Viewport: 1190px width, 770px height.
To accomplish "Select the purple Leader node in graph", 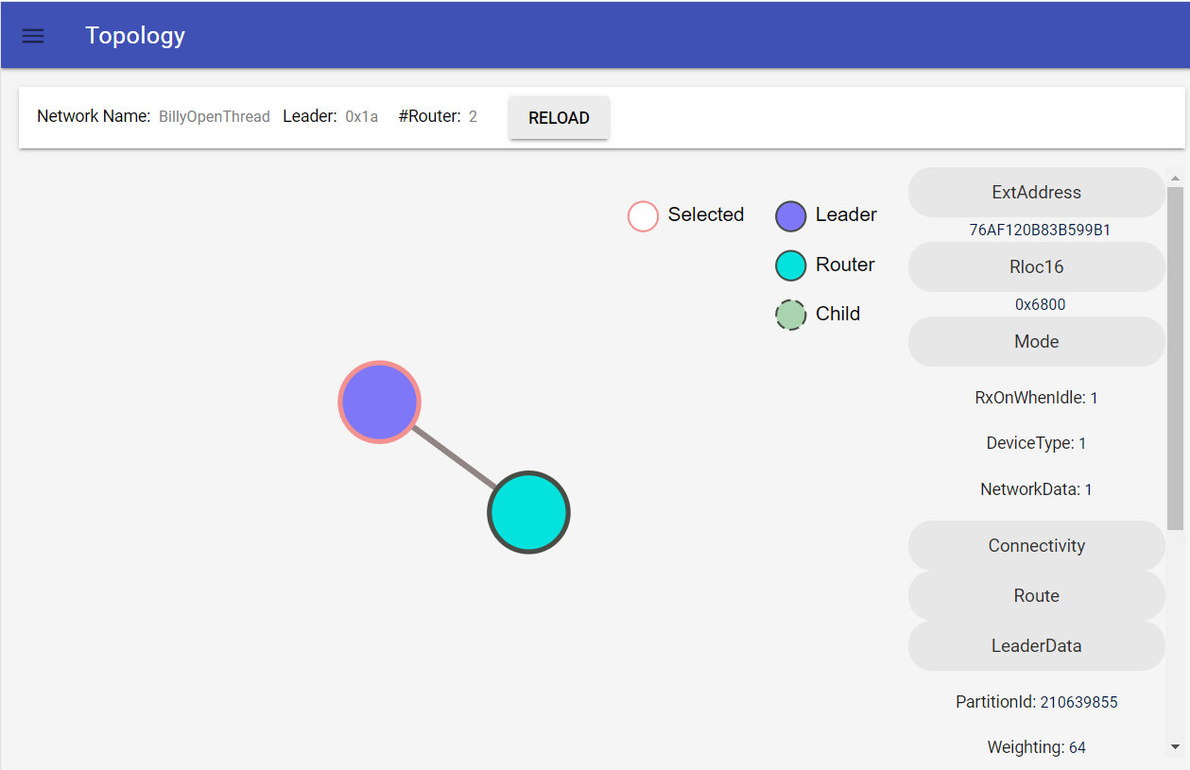I will pyautogui.click(x=379, y=402).
